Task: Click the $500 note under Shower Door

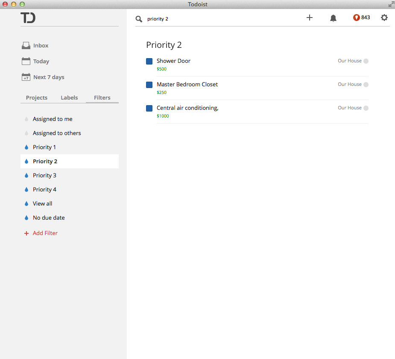Action: tap(161, 69)
